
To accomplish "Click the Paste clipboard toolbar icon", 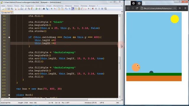I will pyautogui.click(x=32, y=9).
